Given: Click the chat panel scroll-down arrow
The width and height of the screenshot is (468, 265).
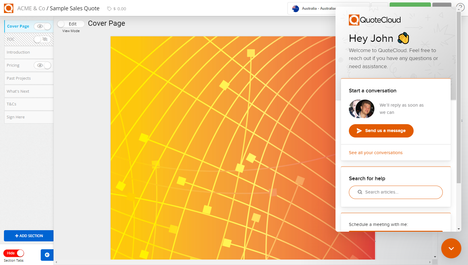Looking at the screenshot, I should pyautogui.click(x=459, y=229).
